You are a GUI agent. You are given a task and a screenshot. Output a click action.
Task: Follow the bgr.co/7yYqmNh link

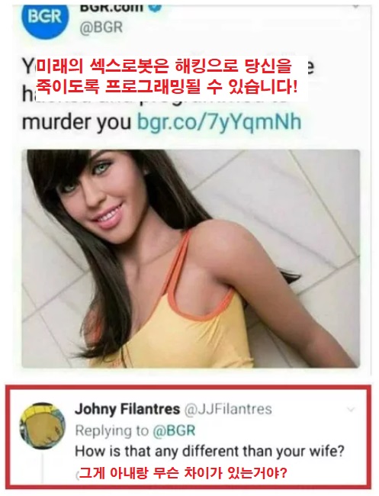pos(219,122)
